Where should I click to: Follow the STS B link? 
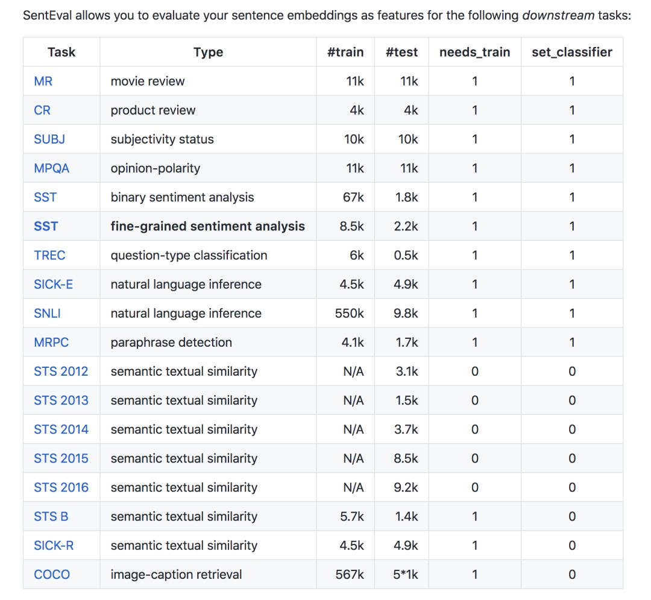pyautogui.click(x=51, y=516)
